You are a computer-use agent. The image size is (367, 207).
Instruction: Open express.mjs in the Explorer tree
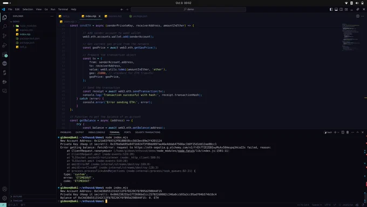click(33, 30)
